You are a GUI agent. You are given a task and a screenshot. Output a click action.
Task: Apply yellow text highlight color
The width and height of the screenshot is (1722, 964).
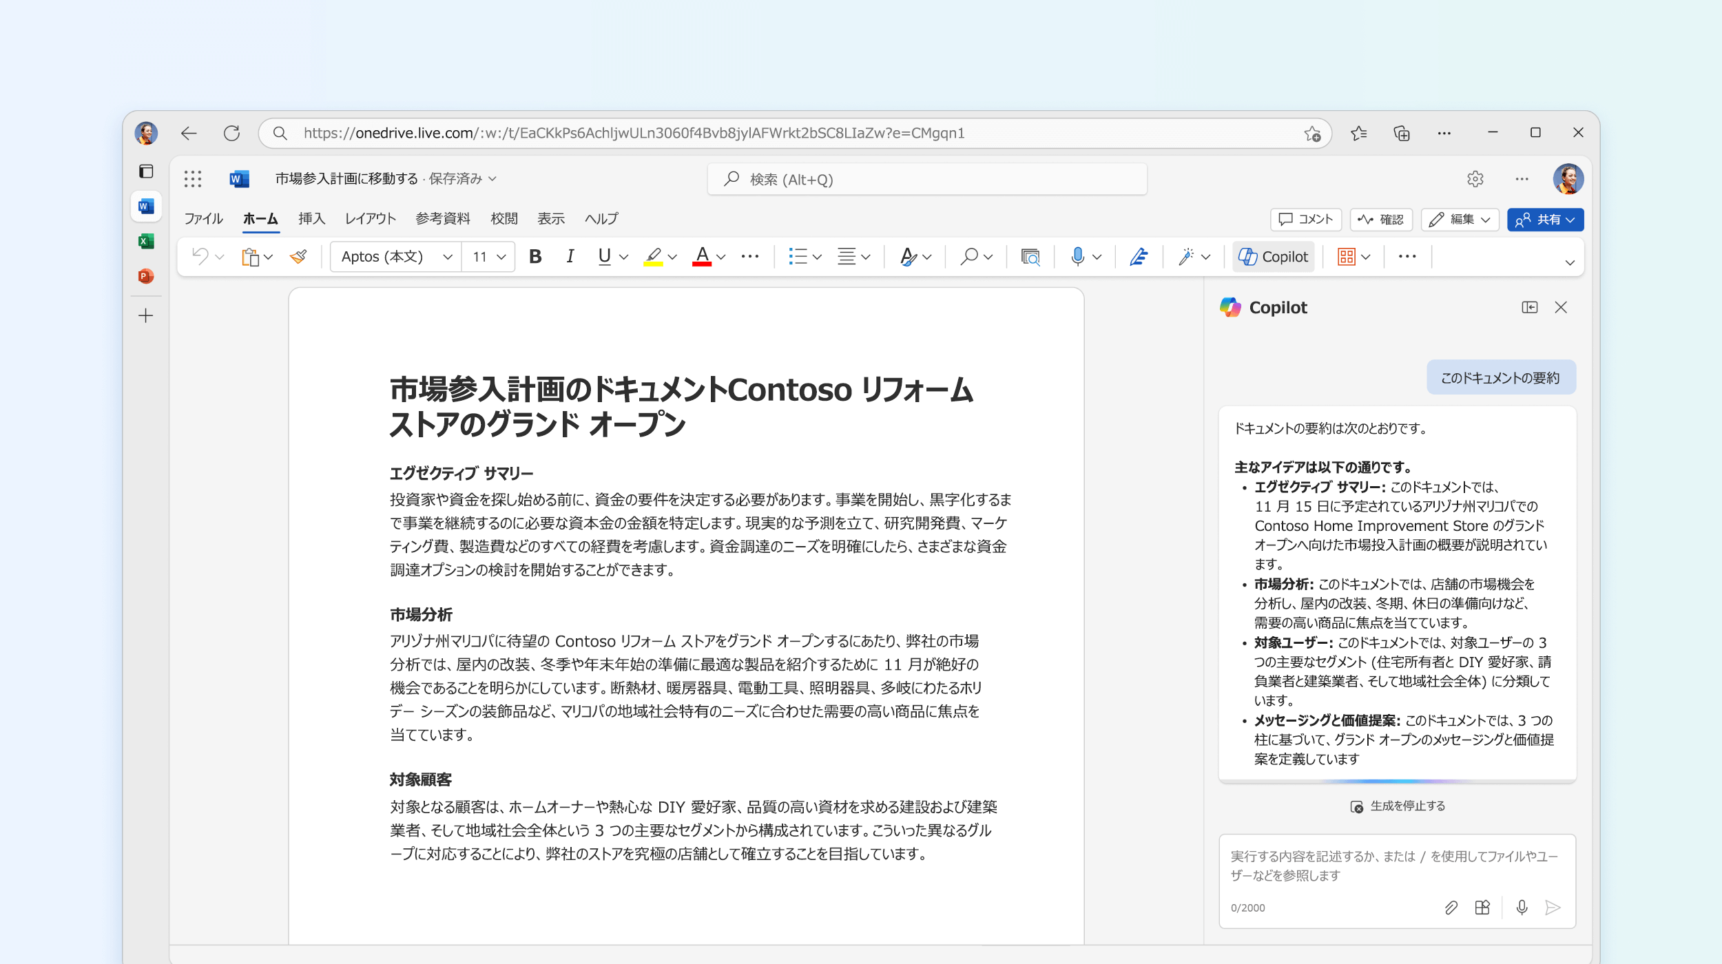point(653,257)
